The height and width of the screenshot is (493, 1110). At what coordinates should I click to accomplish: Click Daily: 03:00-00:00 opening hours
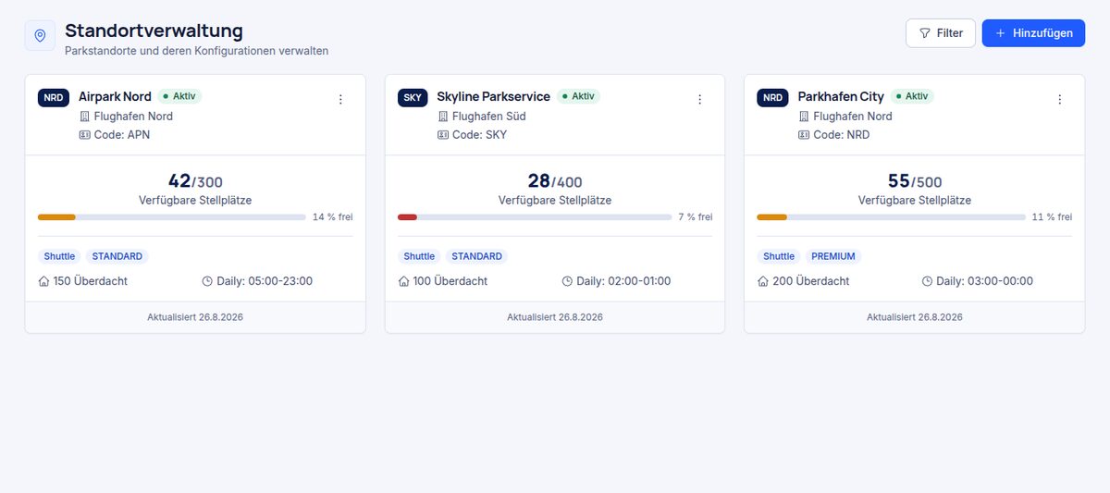tap(984, 281)
